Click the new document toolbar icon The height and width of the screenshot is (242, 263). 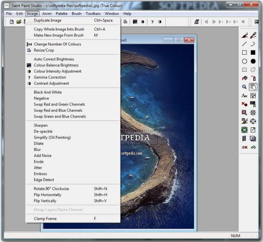[x=12, y=22]
